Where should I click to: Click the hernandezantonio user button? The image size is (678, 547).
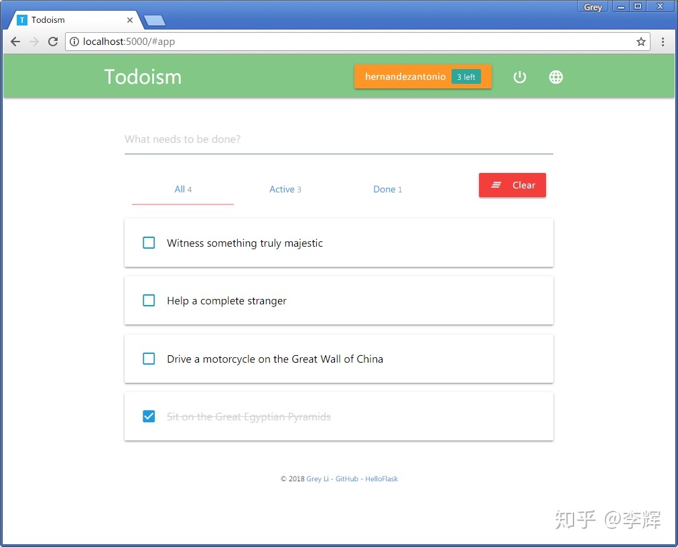423,76
